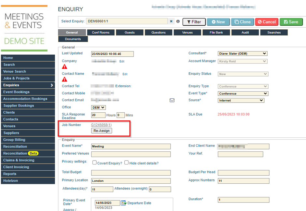Open Suppliers in the sidebar

coord(28,133)
